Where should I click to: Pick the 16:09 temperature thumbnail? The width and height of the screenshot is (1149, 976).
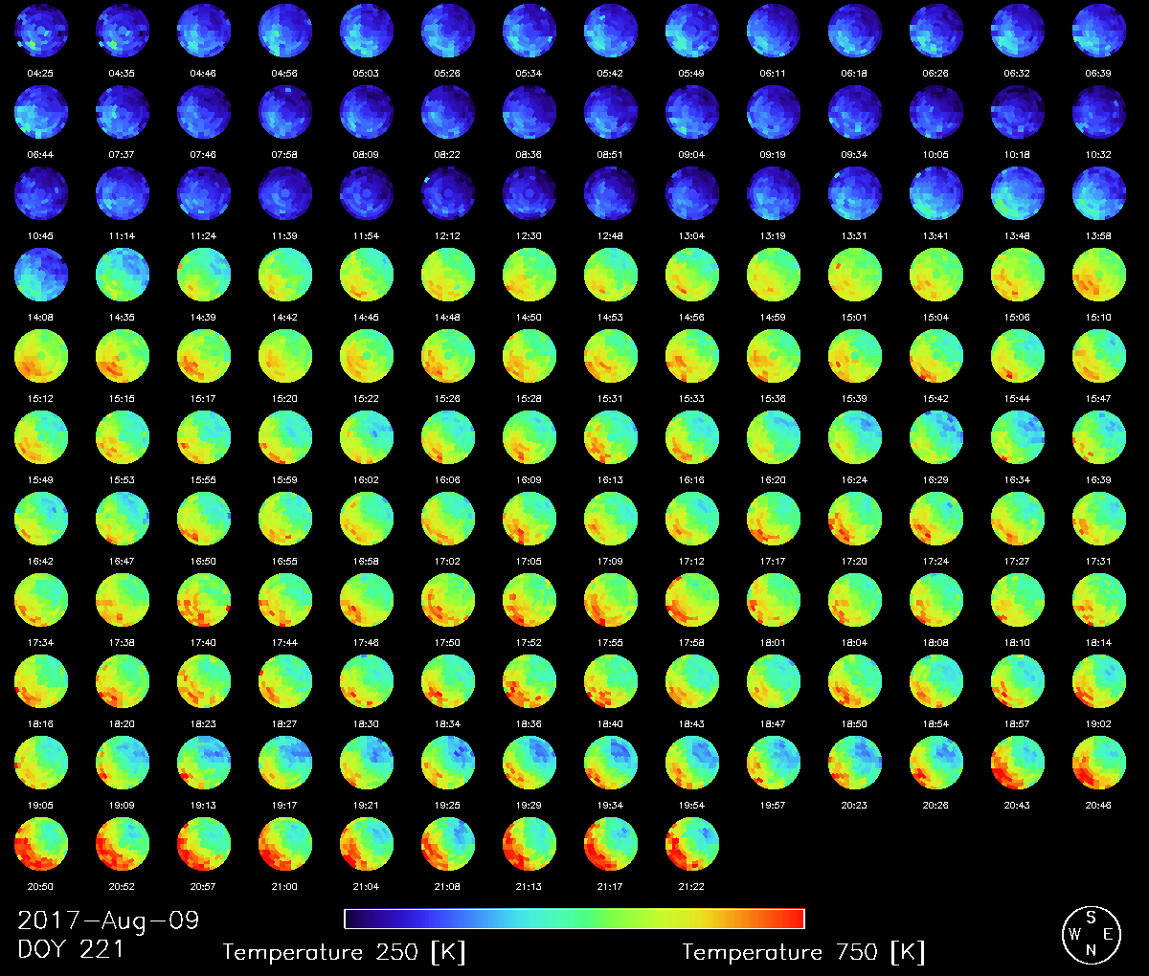click(529, 437)
